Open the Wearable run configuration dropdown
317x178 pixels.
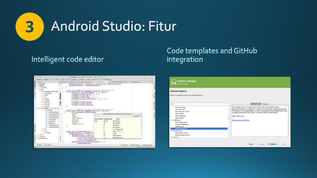[74, 77]
